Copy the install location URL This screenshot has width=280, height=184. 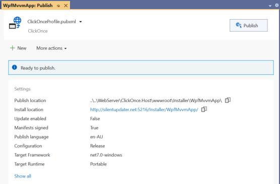click(204, 109)
